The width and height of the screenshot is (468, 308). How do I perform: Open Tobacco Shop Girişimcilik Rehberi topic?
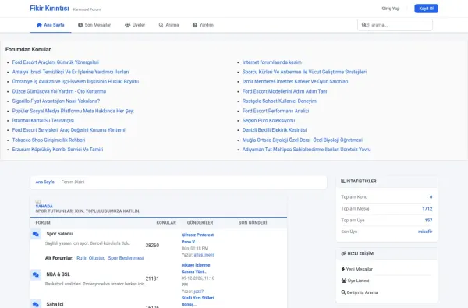48,140
